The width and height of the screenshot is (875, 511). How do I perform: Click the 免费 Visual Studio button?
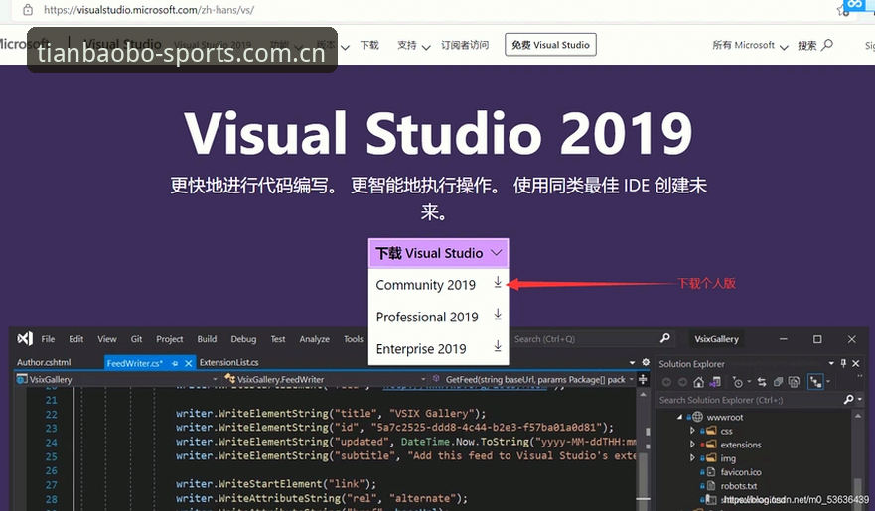pyautogui.click(x=550, y=45)
